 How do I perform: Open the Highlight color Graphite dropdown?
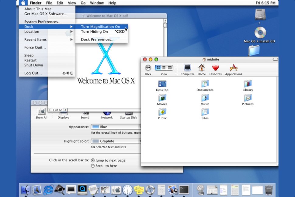(x=116, y=141)
